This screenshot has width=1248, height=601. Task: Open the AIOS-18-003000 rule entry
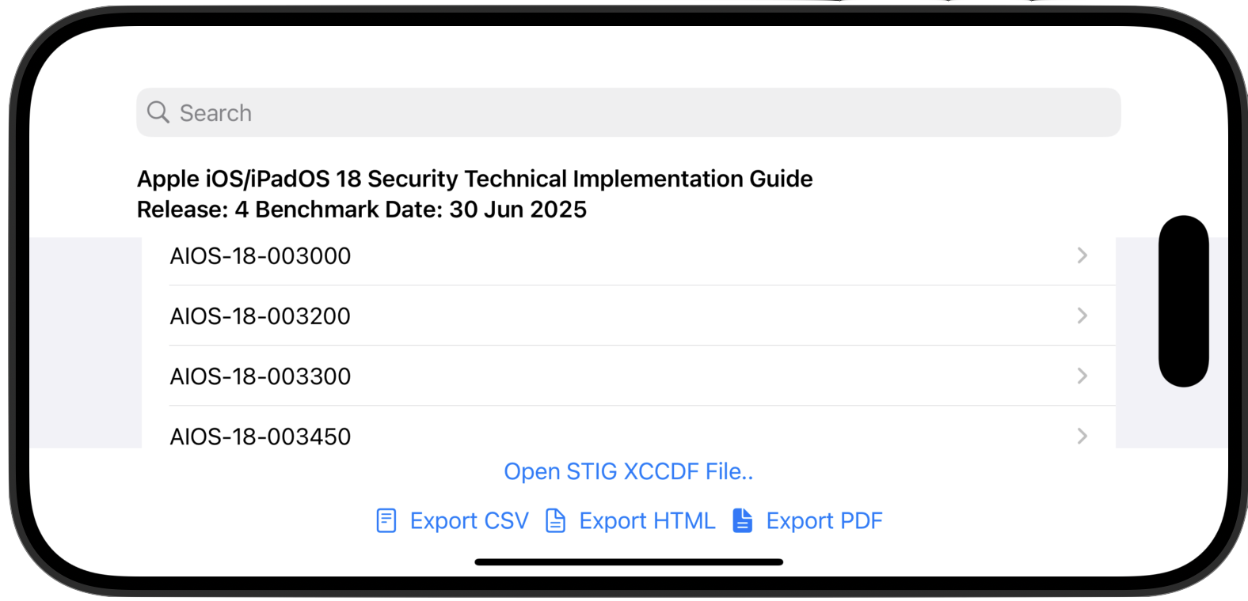pyautogui.click(x=629, y=255)
